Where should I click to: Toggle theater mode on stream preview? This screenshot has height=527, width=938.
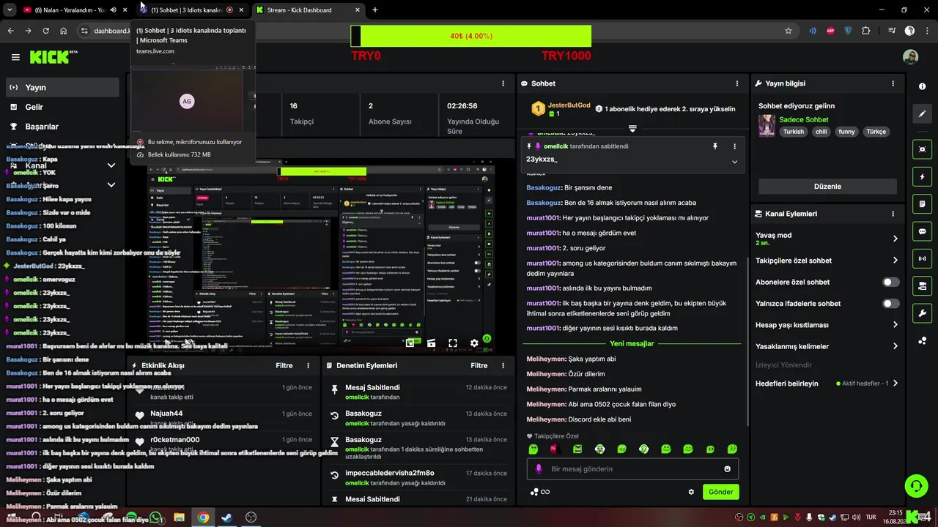(x=432, y=343)
